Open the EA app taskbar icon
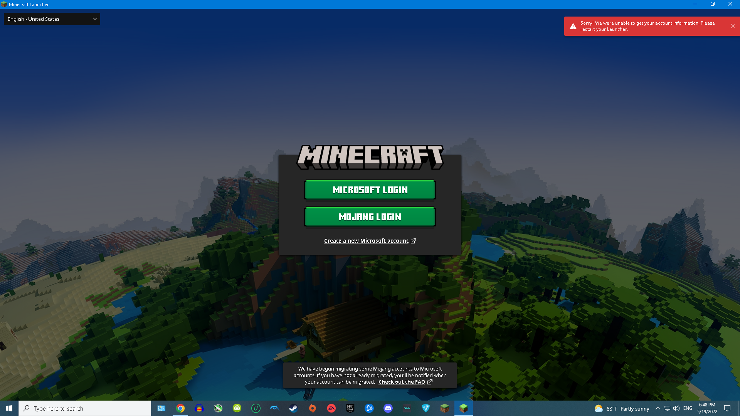 (x=331, y=408)
